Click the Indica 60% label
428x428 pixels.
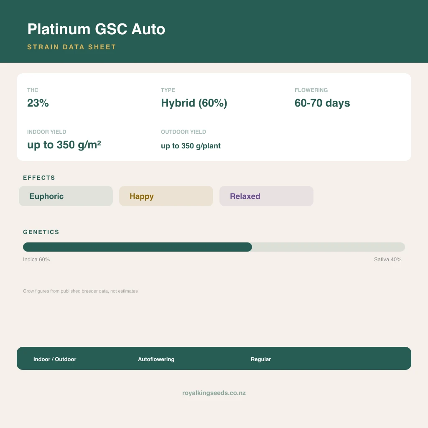[36, 259]
